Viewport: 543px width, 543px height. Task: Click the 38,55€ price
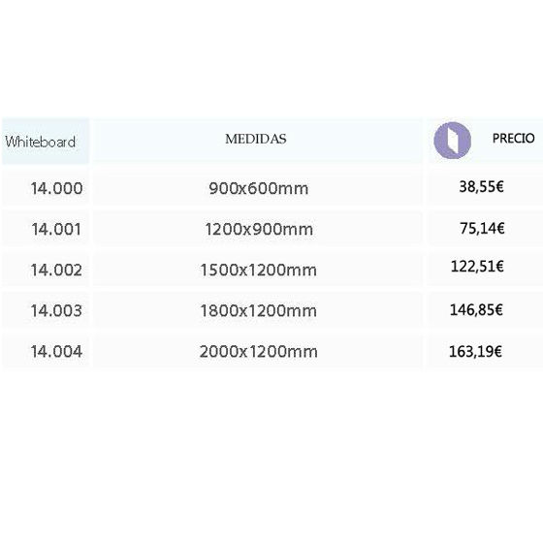[481, 187]
